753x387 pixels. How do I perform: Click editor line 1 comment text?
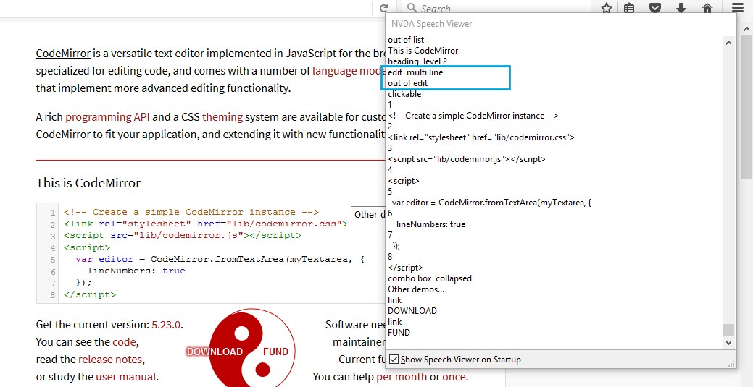click(191, 212)
